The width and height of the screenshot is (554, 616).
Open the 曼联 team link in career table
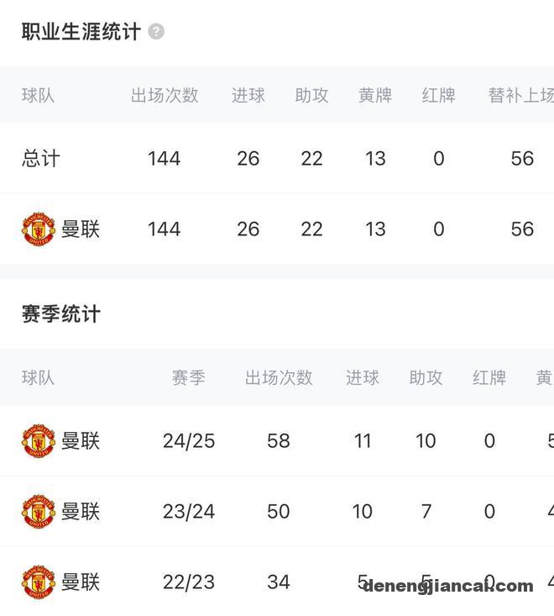pos(81,229)
